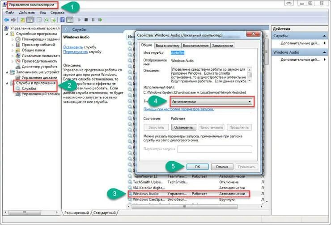The width and height of the screenshot is (331, 225).
Task: Select the Windows Audio service row
Action: (189, 194)
